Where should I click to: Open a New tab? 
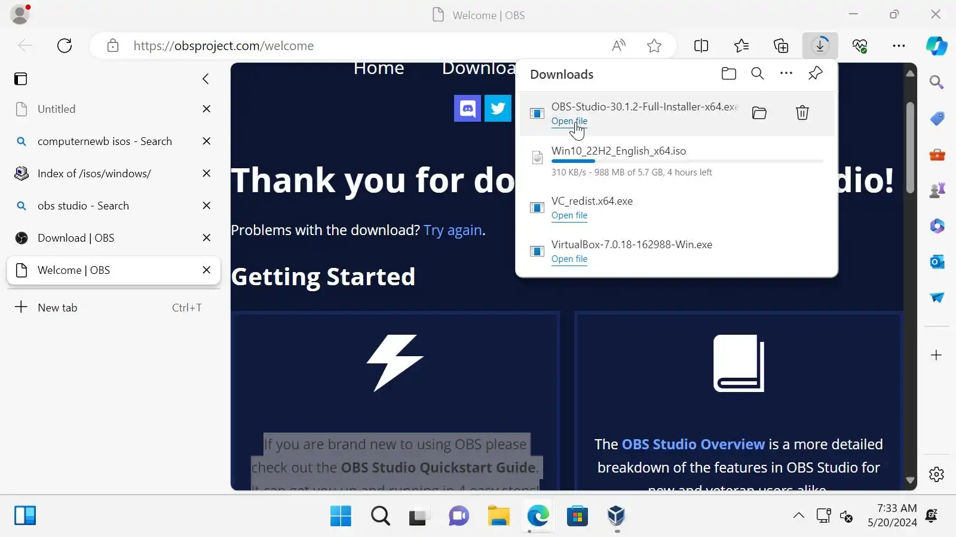click(x=114, y=307)
